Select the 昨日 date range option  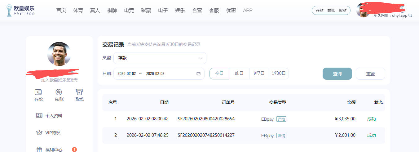239,74
